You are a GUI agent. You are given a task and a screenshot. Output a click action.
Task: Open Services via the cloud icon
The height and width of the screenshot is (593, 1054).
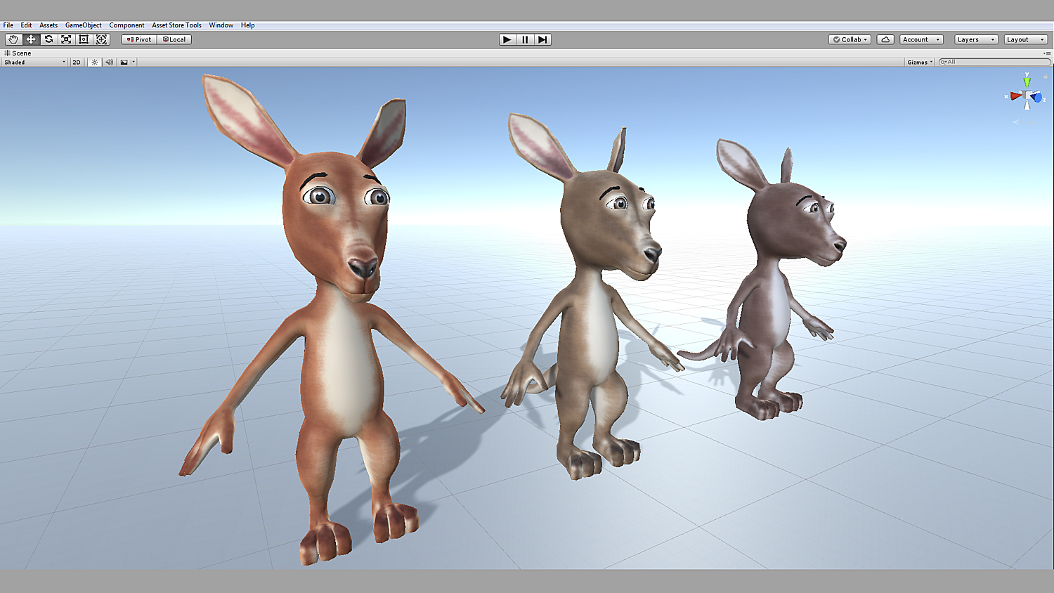885,39
